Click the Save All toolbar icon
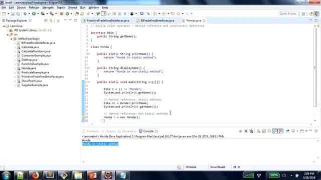This screenshot has width=321, height=180. pos(18,13)
